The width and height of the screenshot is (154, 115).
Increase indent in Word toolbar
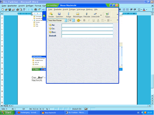[135, 9]
